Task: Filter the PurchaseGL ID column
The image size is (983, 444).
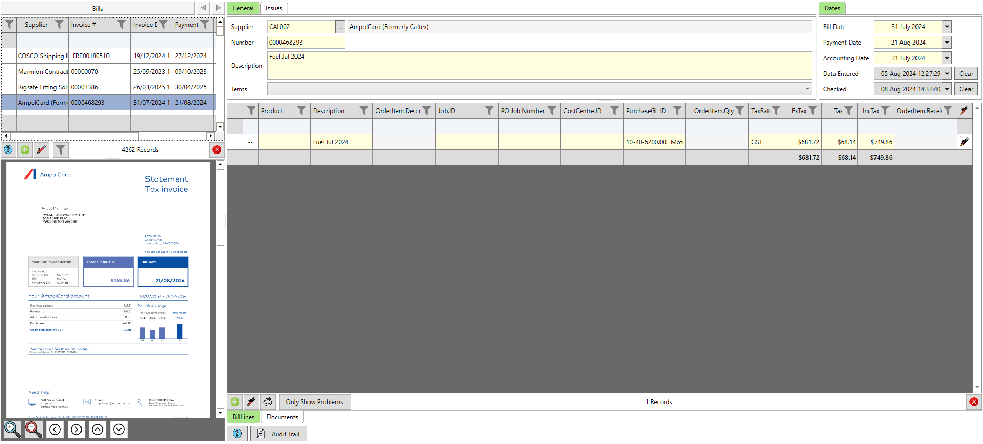Action: pos(677,111)
